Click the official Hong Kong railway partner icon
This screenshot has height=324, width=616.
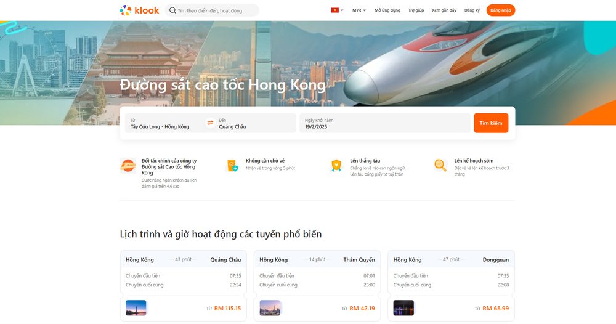point(128,166)
